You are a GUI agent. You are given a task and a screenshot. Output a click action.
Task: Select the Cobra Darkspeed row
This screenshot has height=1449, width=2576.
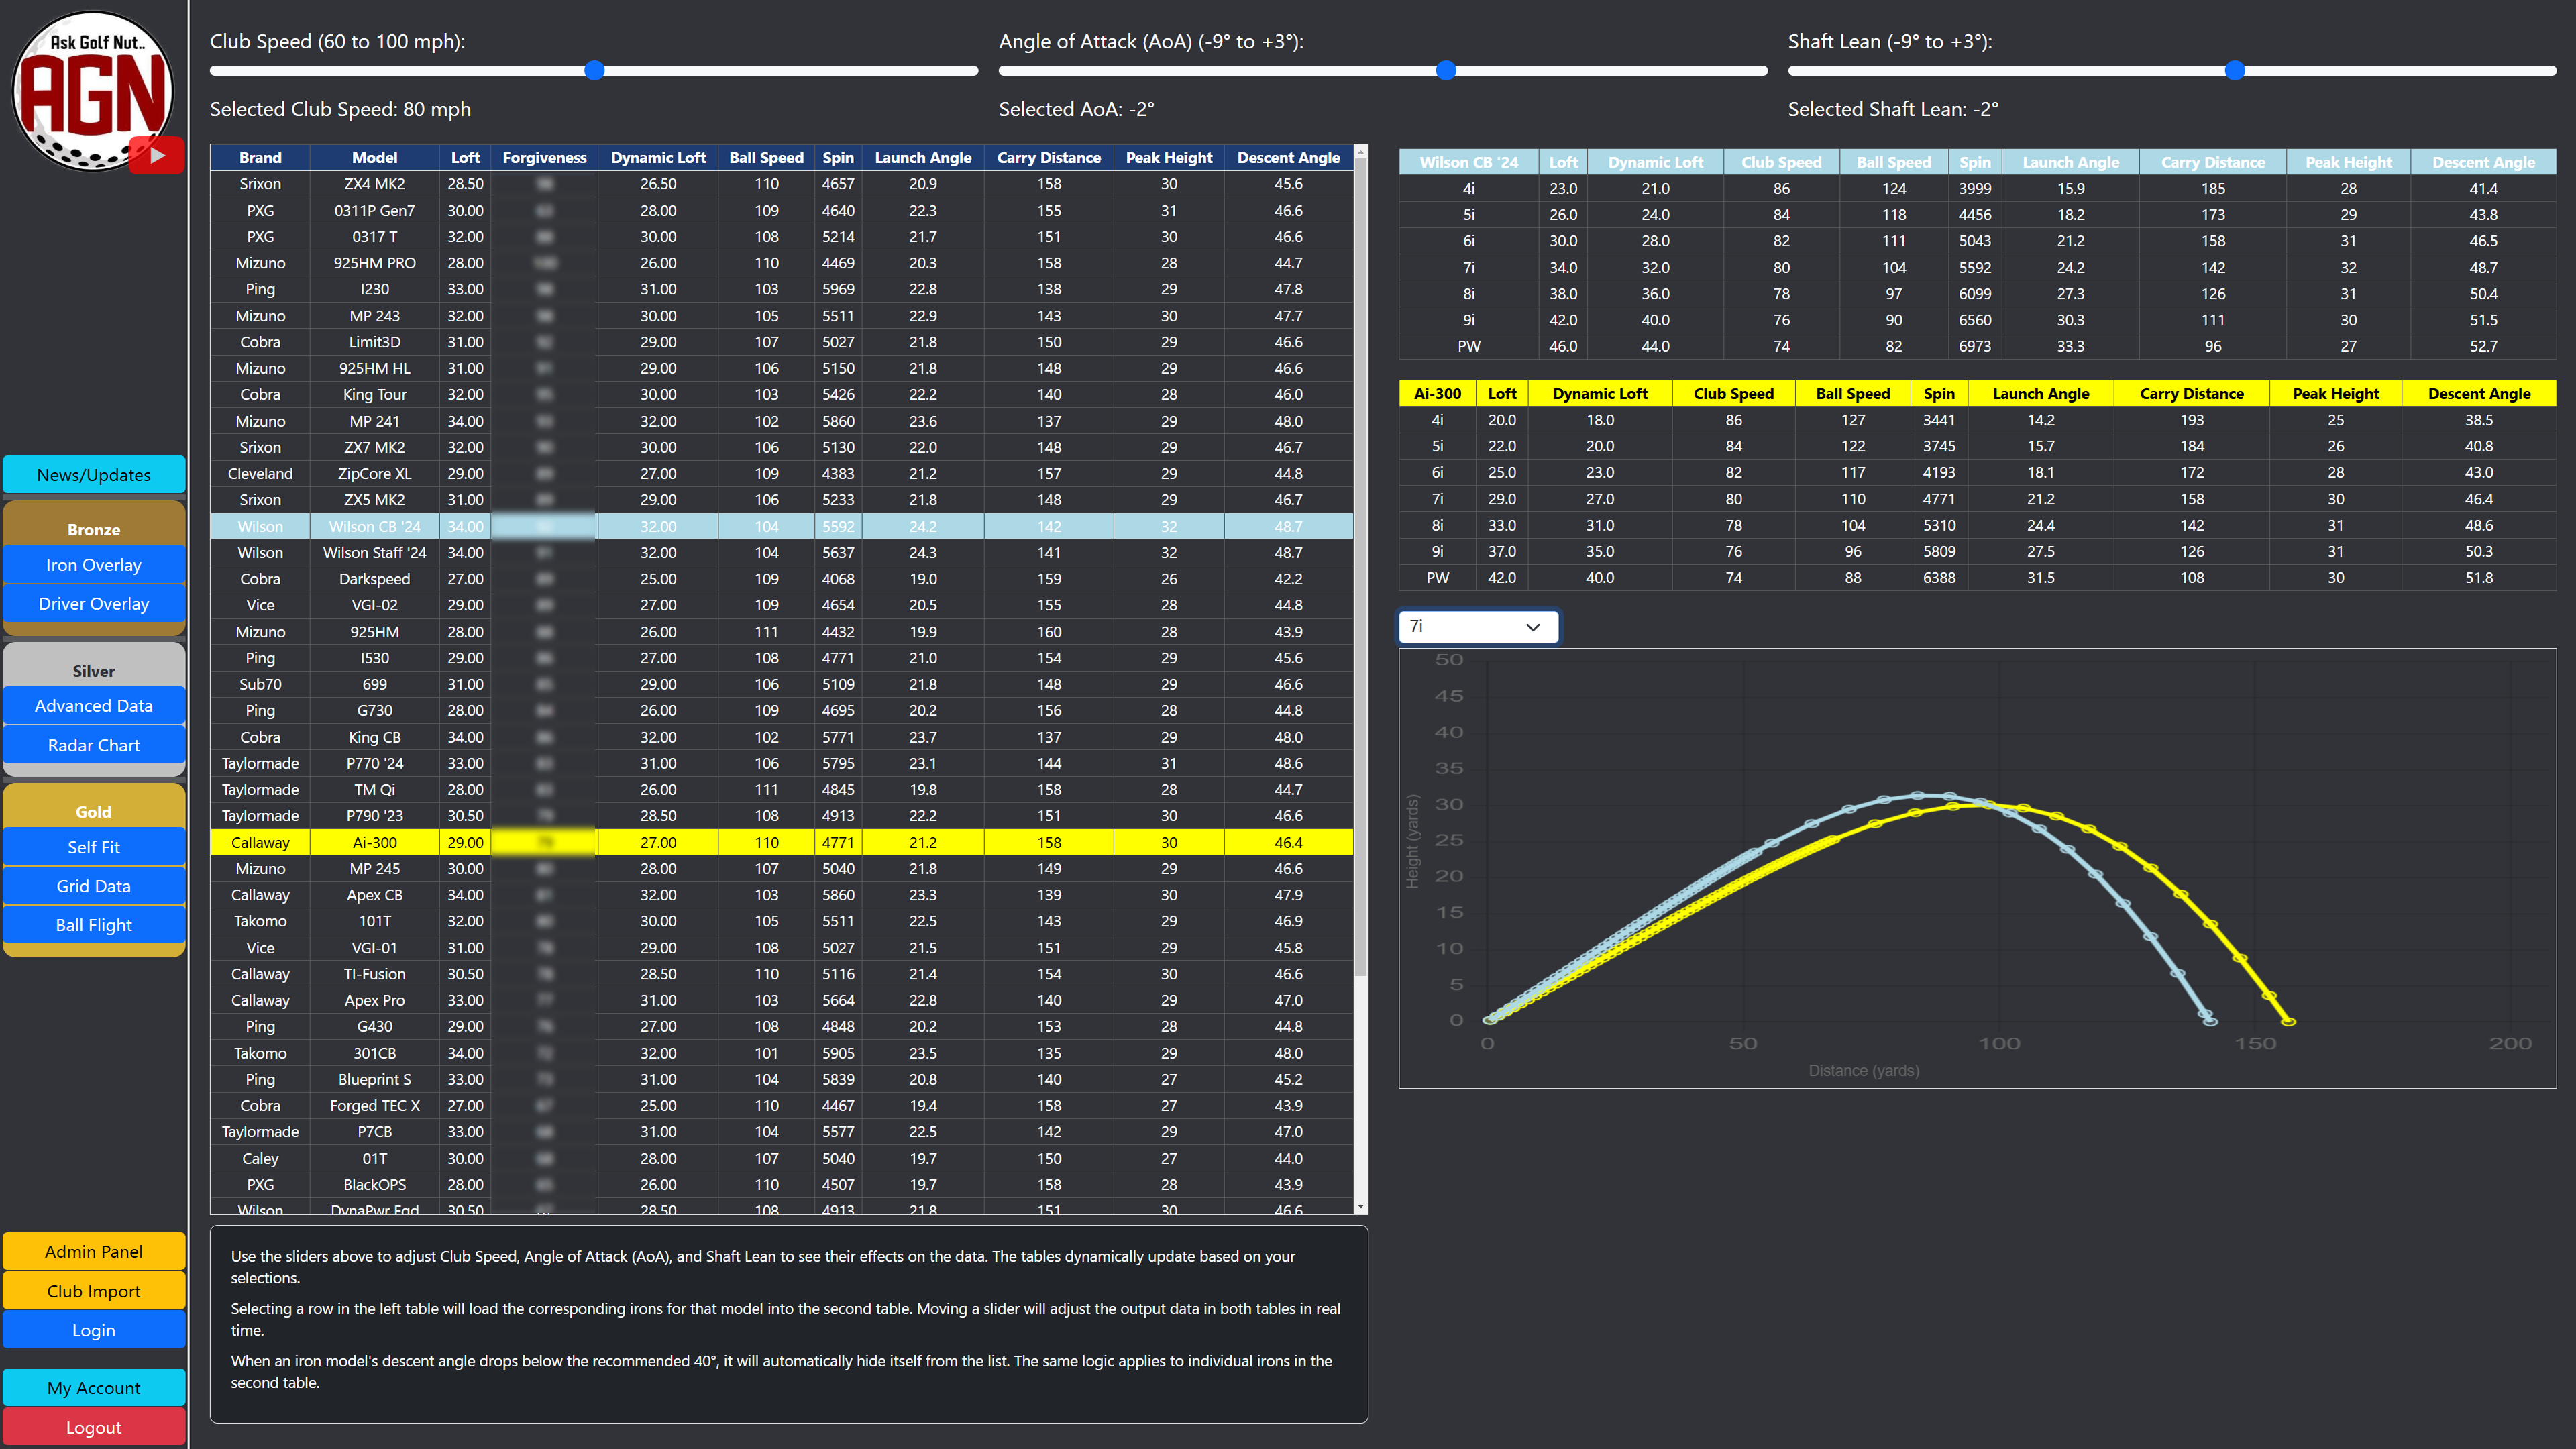pos(374,579)
